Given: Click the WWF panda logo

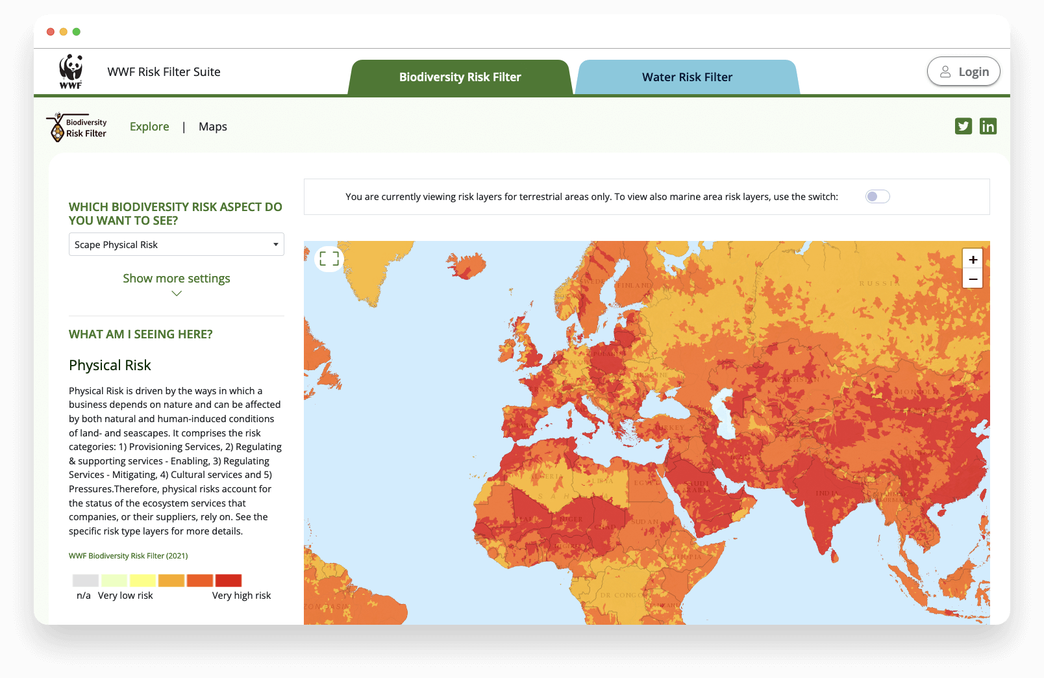Looking at the screenshot, I should [x=71, y=71].
